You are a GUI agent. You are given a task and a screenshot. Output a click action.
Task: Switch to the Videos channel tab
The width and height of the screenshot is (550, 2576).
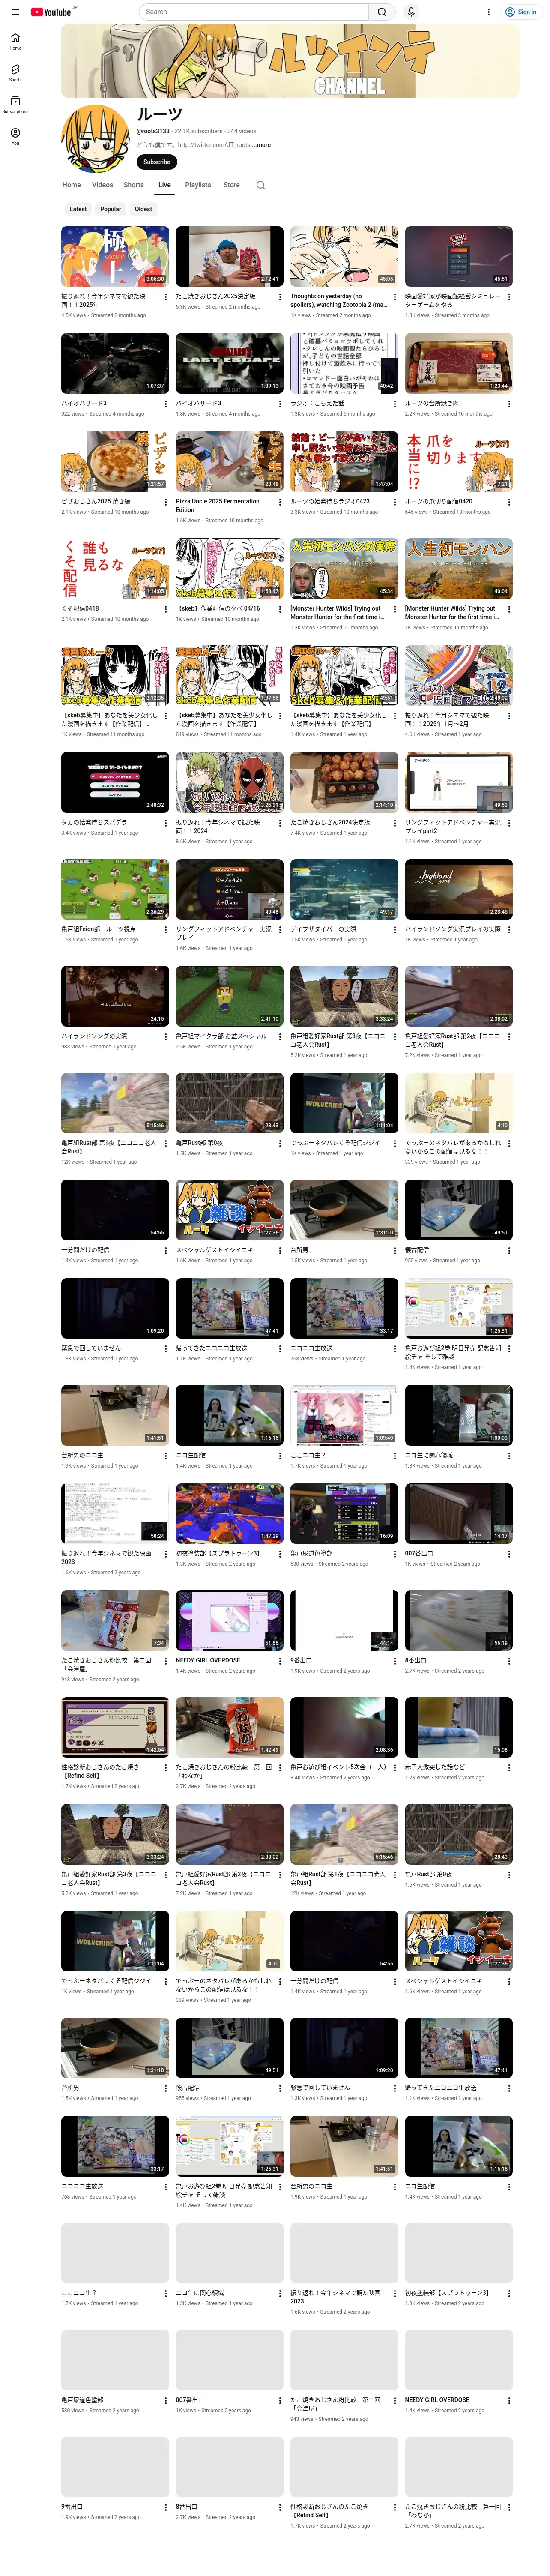[102, 185]
